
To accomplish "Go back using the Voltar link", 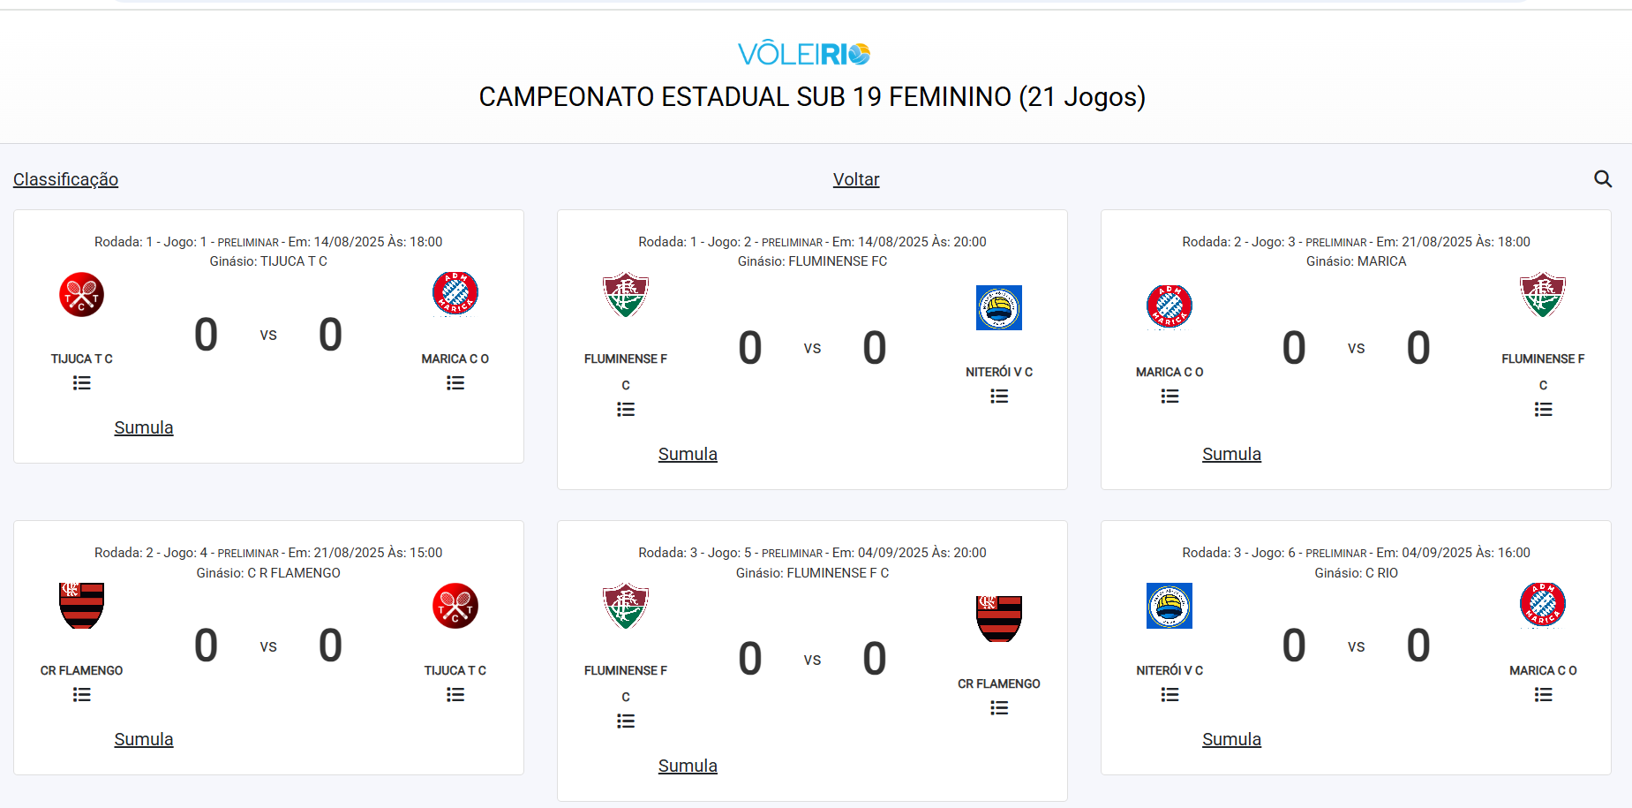I will pyautogui.click(x=856, y=179).
